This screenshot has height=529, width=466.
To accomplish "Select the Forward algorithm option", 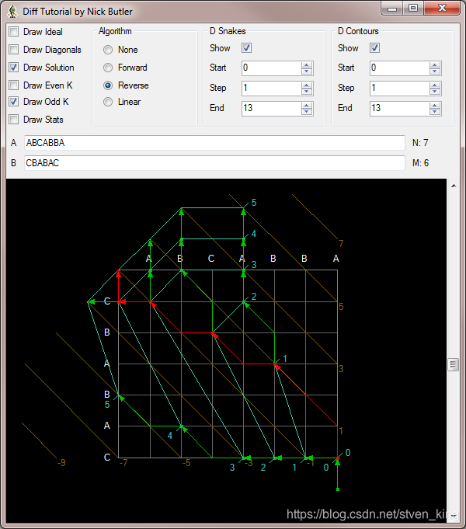I will 108,68.
